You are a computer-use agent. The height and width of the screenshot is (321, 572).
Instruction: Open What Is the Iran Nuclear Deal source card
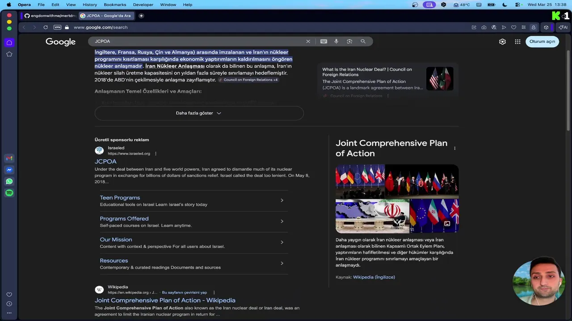click(388, 81)
